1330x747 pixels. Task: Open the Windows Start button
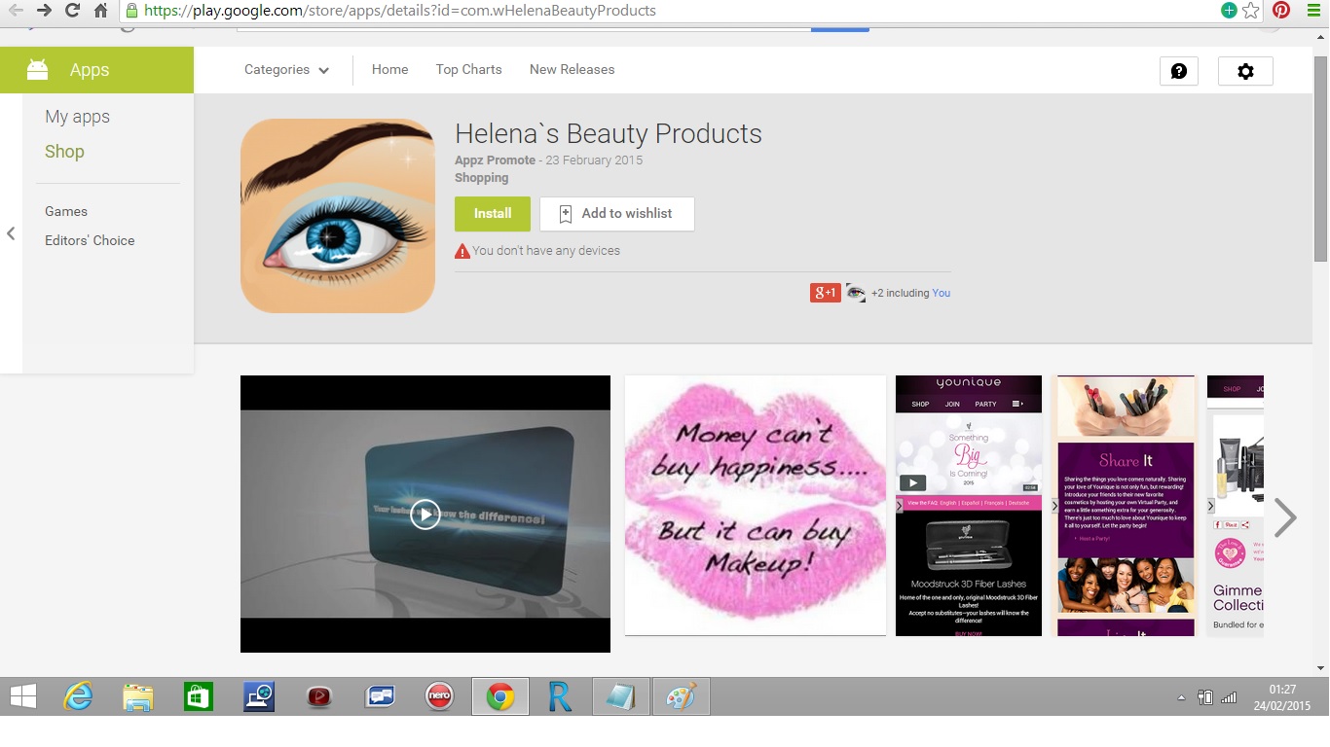pyautogui.click(x=23, y=697)
